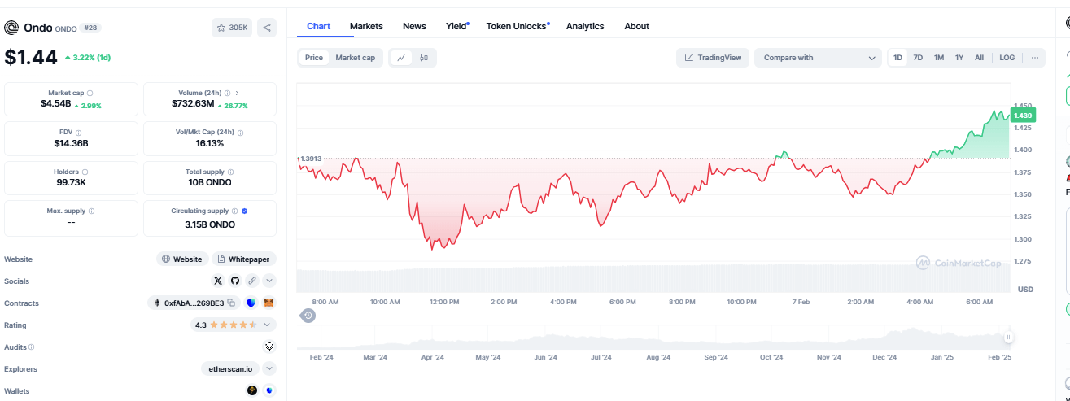Open the X (Twitter) social link
This screenshot has height=401, width=1070.
click(217, 281)
